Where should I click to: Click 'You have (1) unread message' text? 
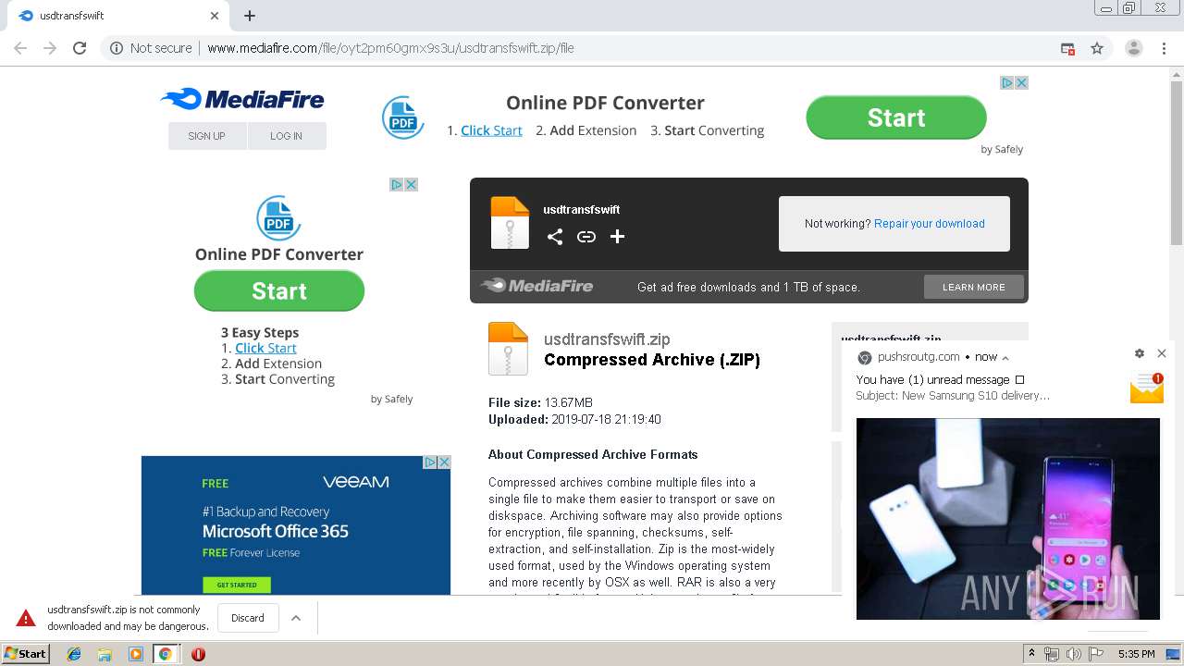[932, 379]
